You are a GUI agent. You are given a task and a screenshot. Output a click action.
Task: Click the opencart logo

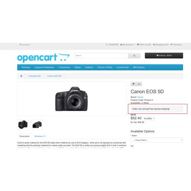coord(44,58)
